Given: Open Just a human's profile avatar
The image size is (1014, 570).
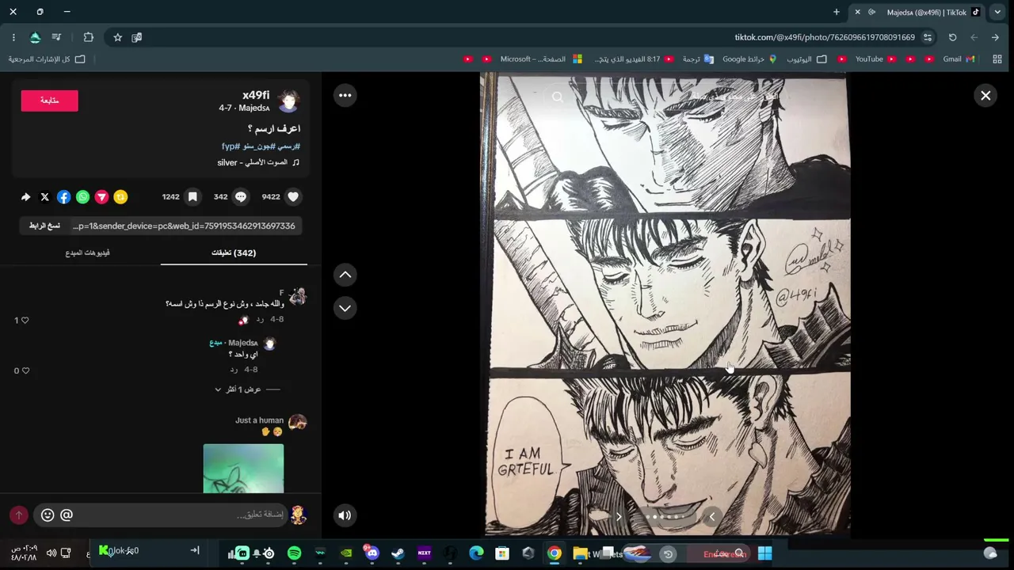Looking at the screenshot, I should (x=297, y=422).
